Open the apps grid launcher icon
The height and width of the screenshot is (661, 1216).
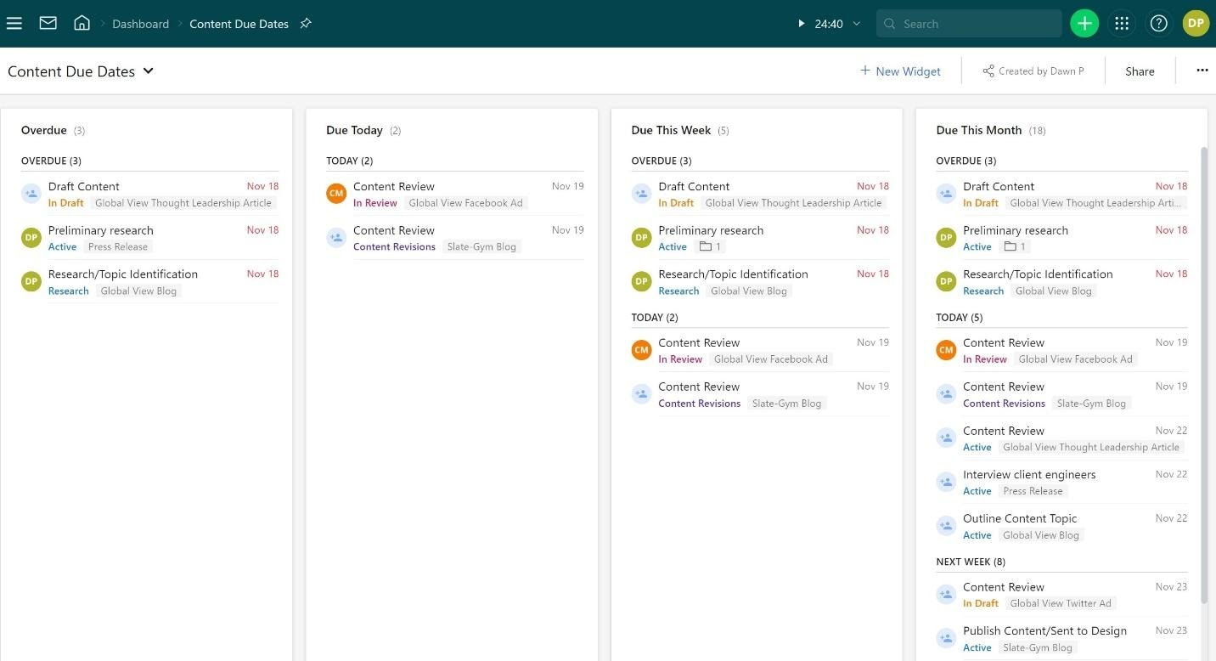pyautogui.click(x=1122, y=24)
